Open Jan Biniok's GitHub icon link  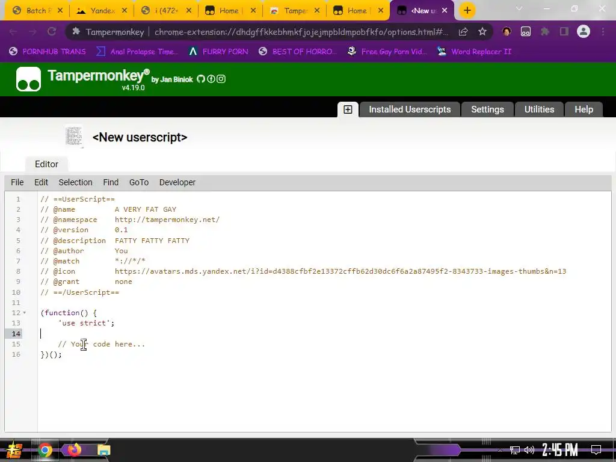[x=201, y=79]
